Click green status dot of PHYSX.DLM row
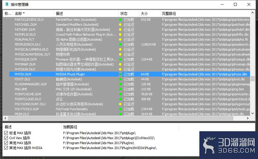This screenshot has width=258, height=159. click(x=120, y=74)
